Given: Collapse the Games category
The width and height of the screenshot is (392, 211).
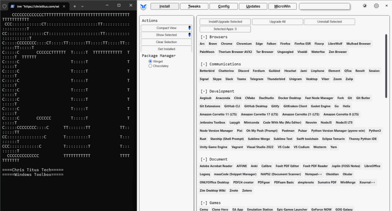Looking at the screenshot, I should [x=204, y=203].
